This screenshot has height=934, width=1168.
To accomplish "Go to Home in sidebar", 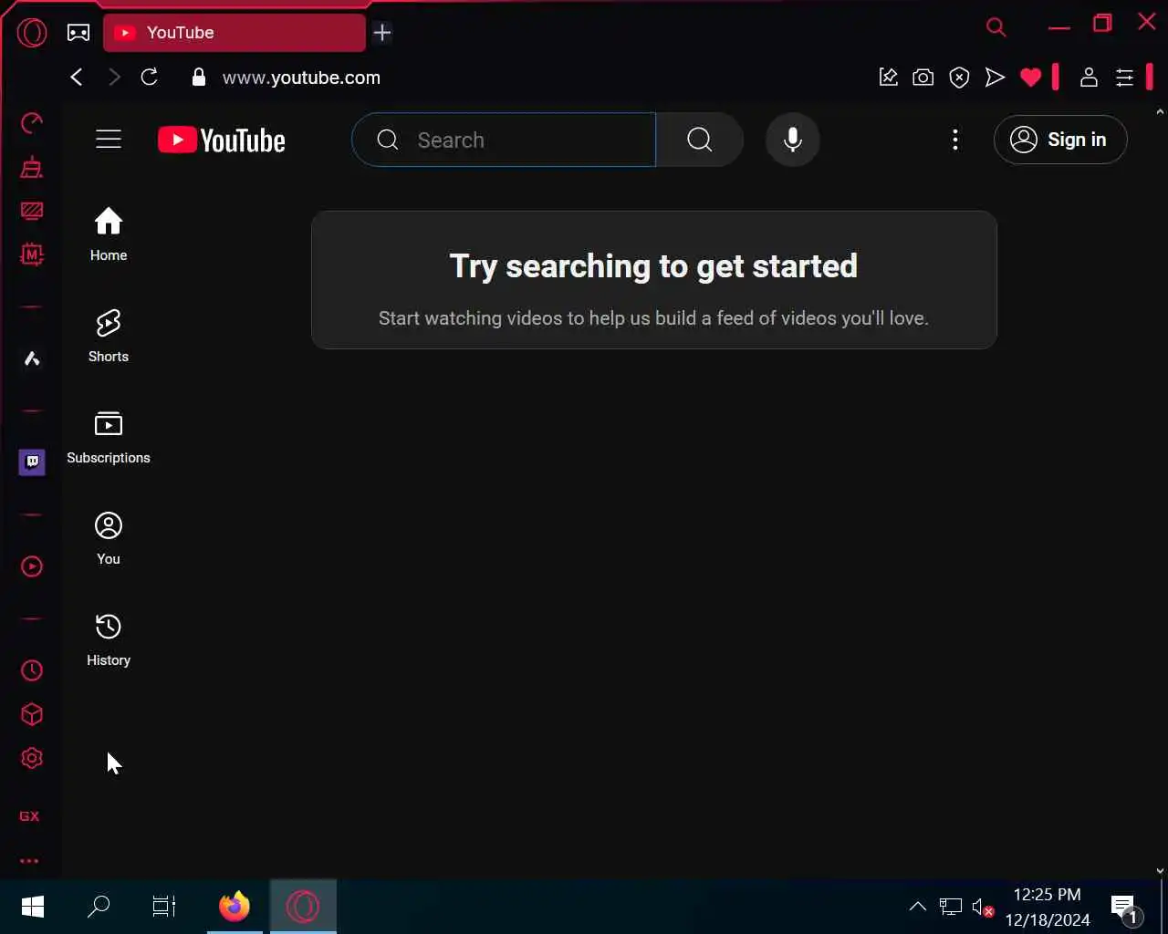I will click(109, 235).
